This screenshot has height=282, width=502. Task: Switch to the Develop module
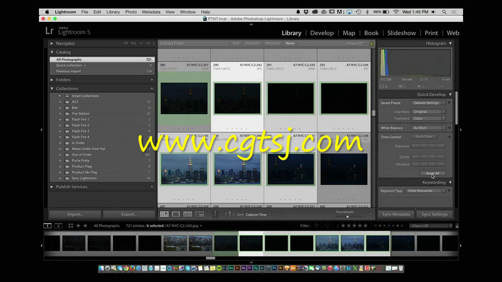pos(322,33)
